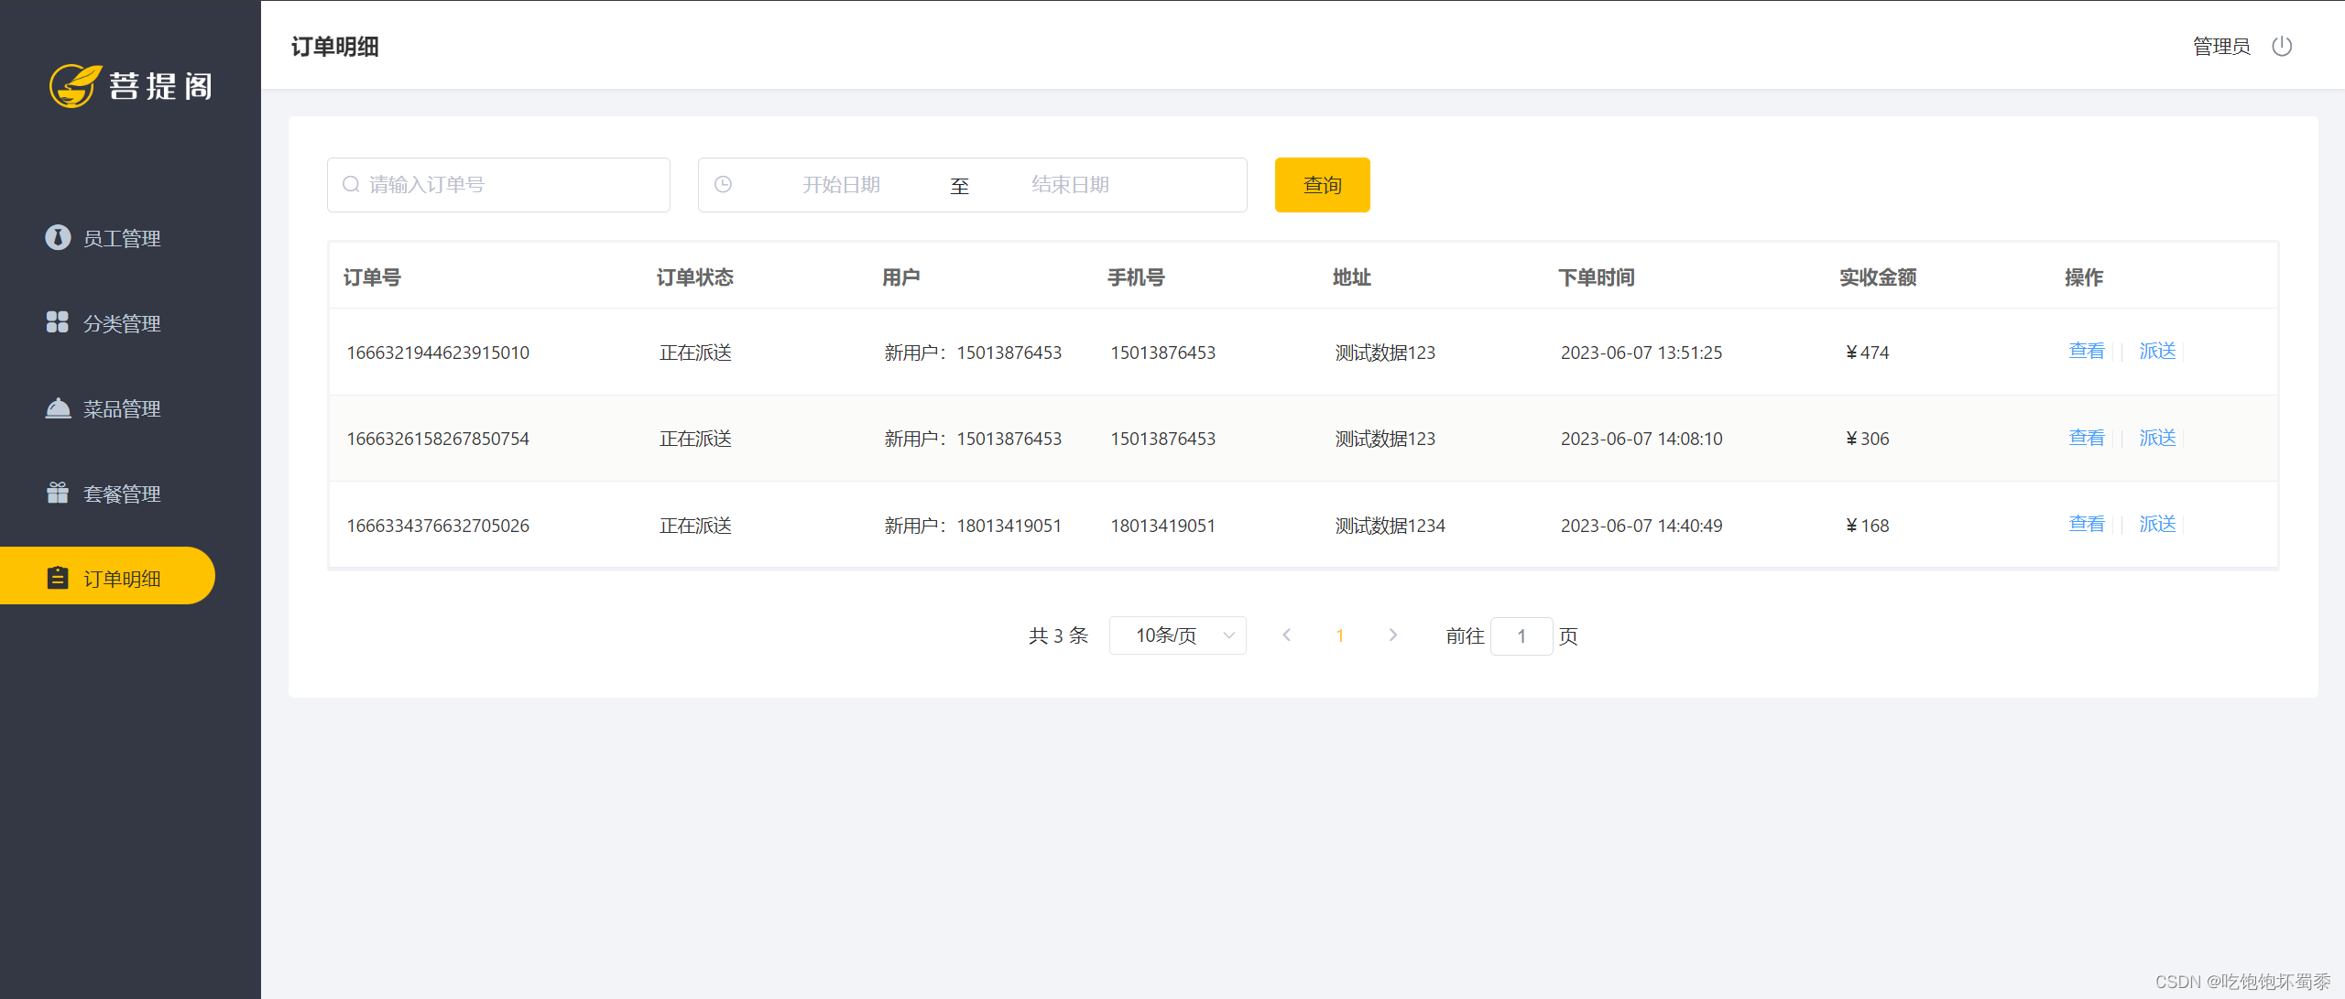The width and height of the screenshot is (2345, 999).
Task: Expand the page size selector chevron
Action: tap(1227, 635)
